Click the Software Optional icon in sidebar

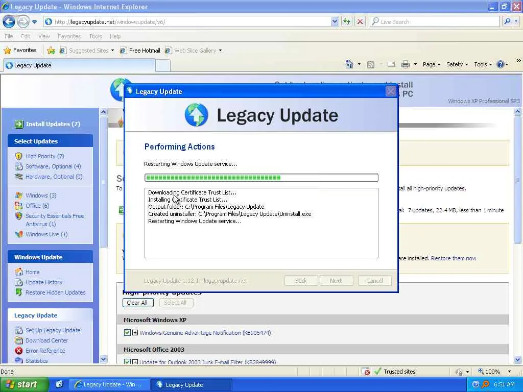tap(19, 166)
